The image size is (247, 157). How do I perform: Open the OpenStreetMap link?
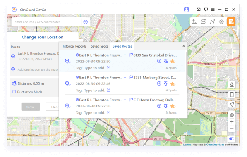[x=215, y=145]
